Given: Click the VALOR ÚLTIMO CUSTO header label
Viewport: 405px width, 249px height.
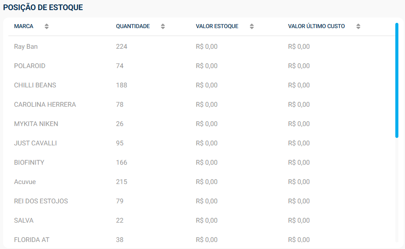Looking at the screenshot, I should coord(317,26).
